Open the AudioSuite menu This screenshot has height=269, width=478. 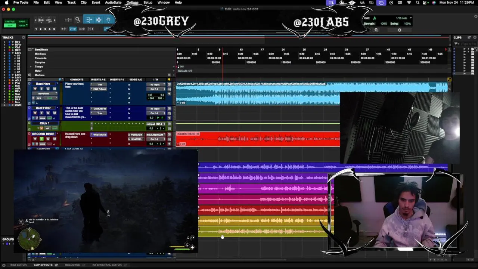113,3
